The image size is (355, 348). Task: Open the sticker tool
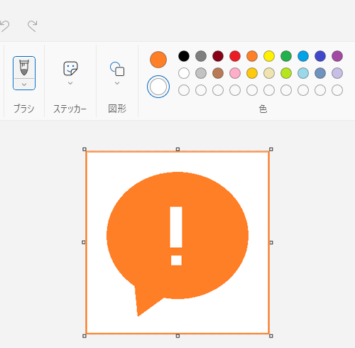(x=70, y=68)
